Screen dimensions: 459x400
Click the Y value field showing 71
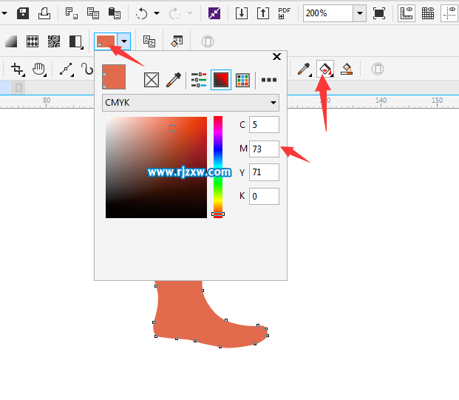click(x=264, y=172)
